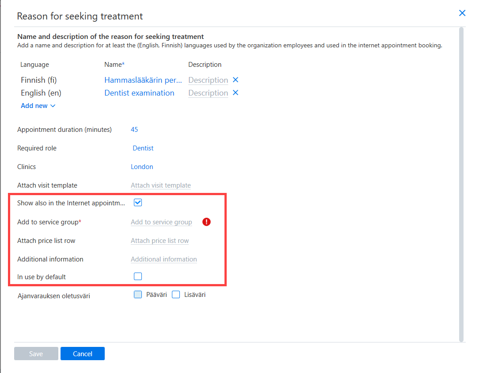Click the Finnish (fi) language label
The height and width of the screenshot is (373, 479).
click(39, 80)
